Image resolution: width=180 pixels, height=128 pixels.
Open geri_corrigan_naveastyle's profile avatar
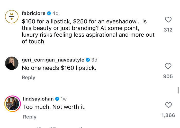coord(12,63)
